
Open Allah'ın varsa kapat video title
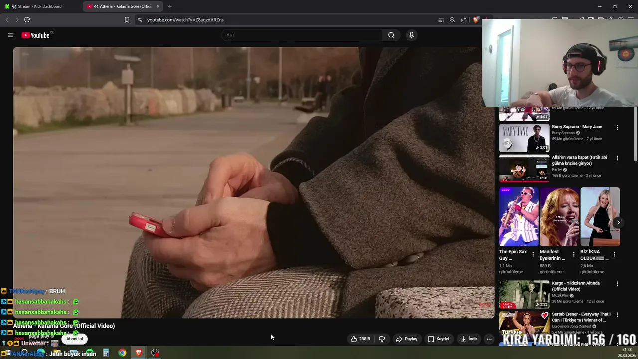coord(579,160)
